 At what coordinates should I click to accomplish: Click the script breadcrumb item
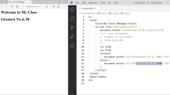pos(127,13)
